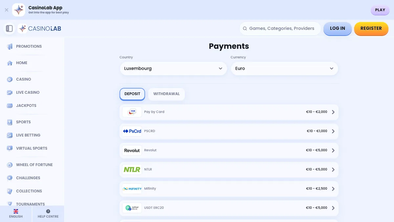Expand the Revolut row chevron

[333, 150]
